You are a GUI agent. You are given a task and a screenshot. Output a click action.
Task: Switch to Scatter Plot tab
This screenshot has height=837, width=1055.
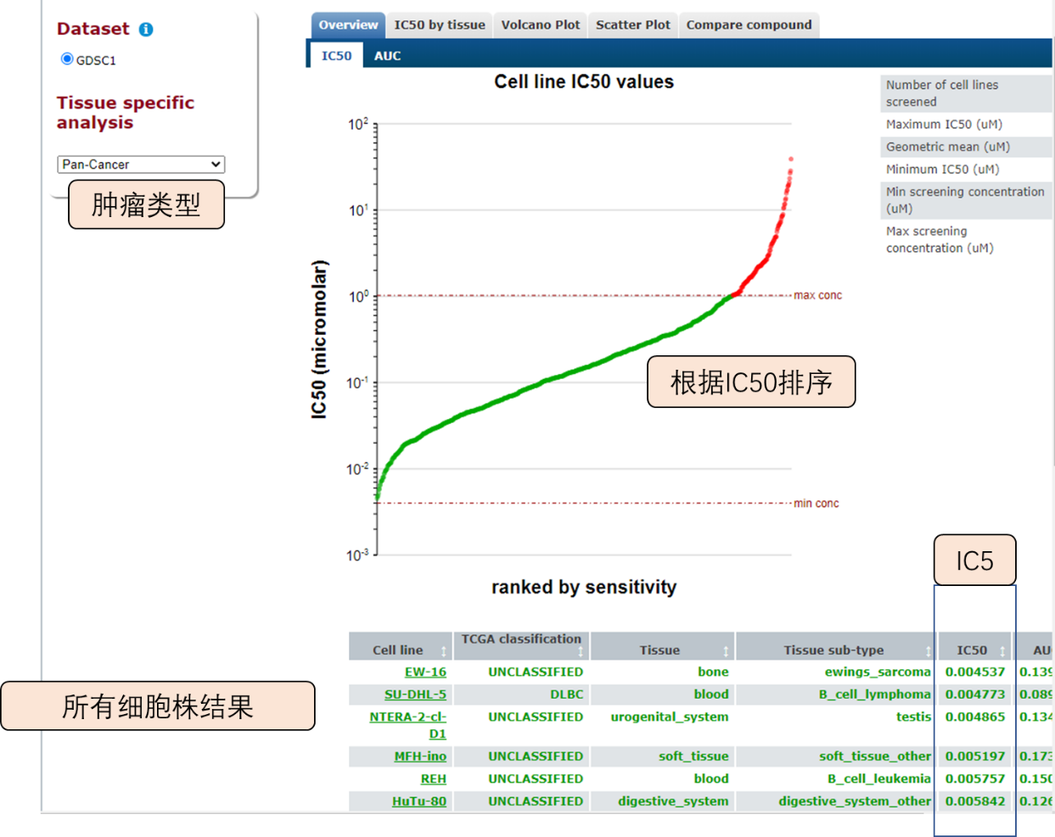pyautogui.click(x=633, y=25)
